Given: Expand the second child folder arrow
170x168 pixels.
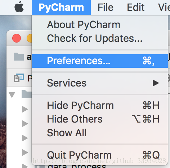Looking at the screenshot, I should [25, 124].
